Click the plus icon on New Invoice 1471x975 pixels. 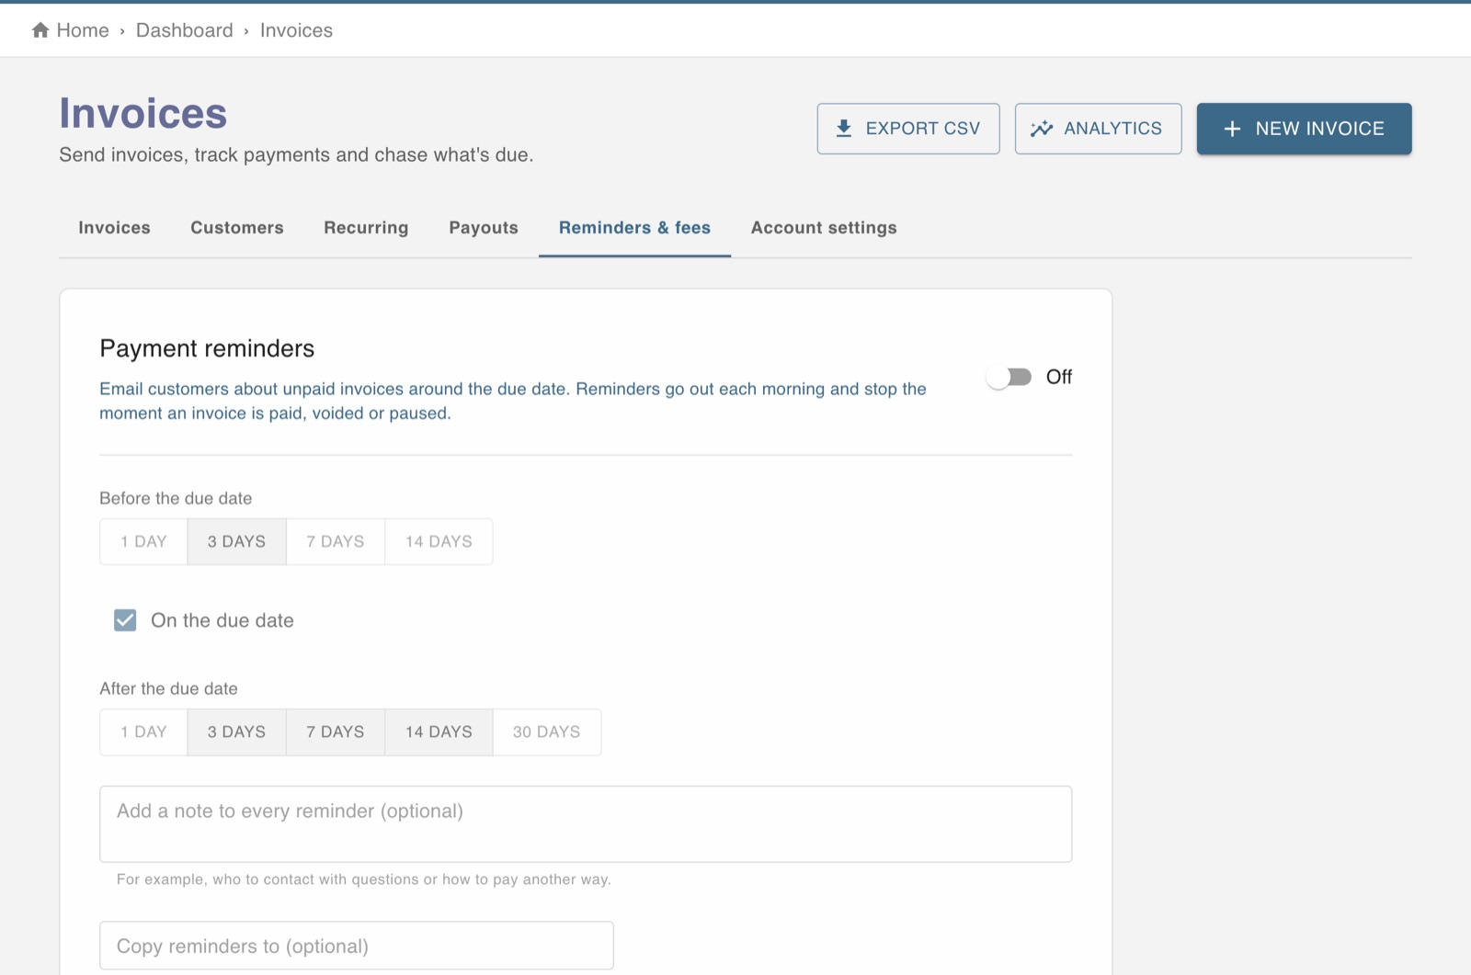pyautogui.click(x=1232, y=129)
